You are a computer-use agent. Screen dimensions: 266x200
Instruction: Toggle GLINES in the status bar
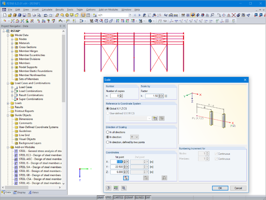(x=139, y=198)
